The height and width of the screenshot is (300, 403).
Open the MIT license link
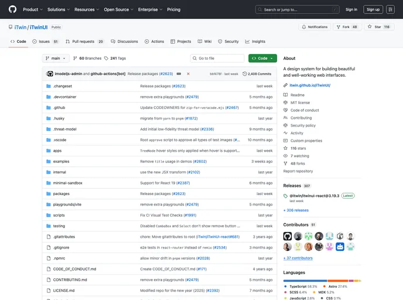click(x=300, y=103)
